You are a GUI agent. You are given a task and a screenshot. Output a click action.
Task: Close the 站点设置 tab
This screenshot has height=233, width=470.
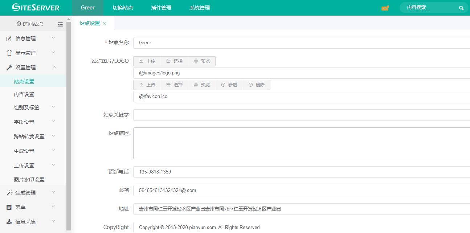click(x=105, y=23)
